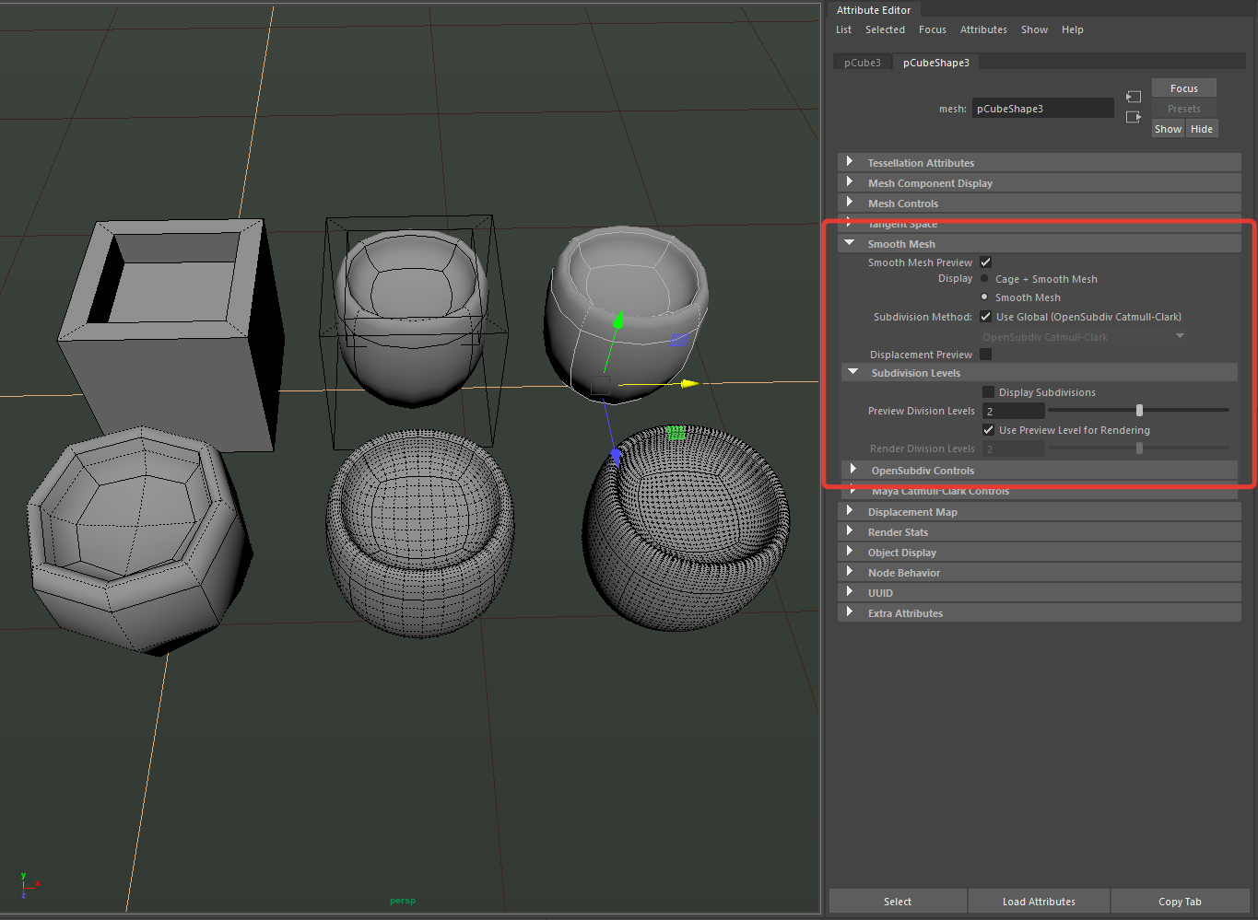1258x920 pixels.
Task: Enable the Display Subdivisions checkbox
Action: click(988, 392)
